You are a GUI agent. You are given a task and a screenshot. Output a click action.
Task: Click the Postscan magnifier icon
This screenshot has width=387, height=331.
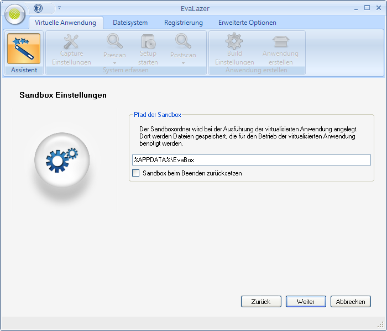coord(183,42)
